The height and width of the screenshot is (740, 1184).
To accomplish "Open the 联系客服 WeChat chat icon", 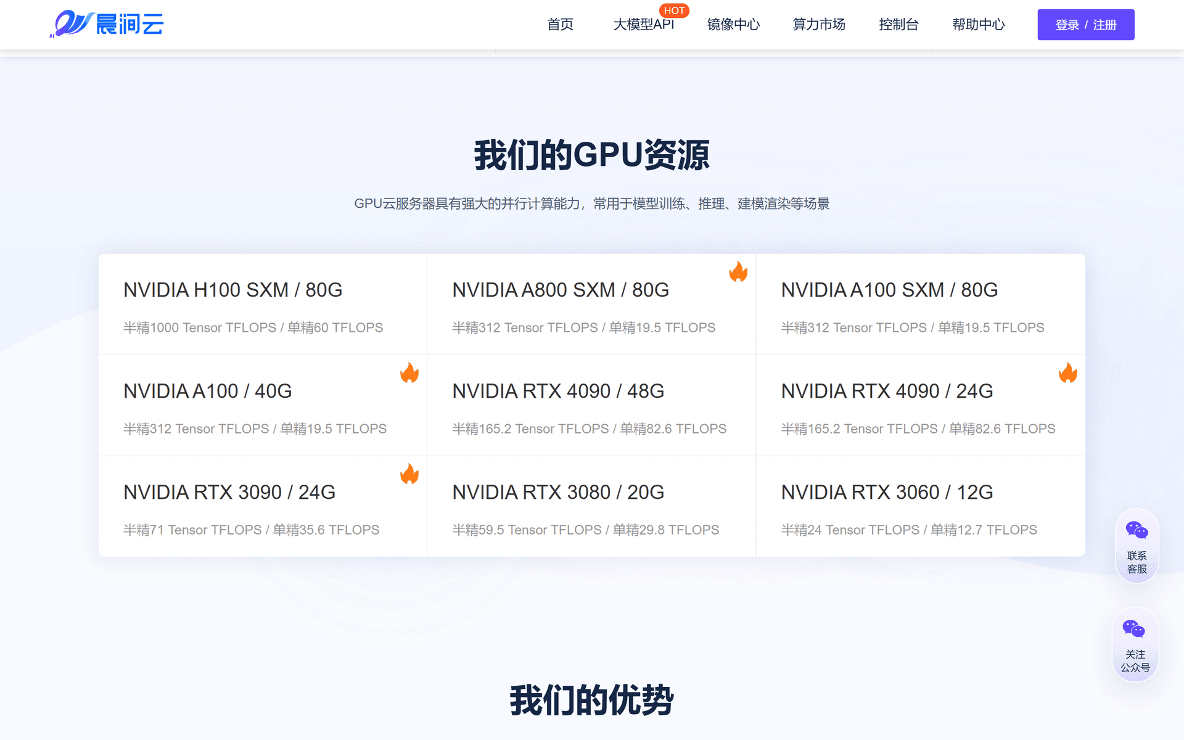I will click(x=1137, y=530).
